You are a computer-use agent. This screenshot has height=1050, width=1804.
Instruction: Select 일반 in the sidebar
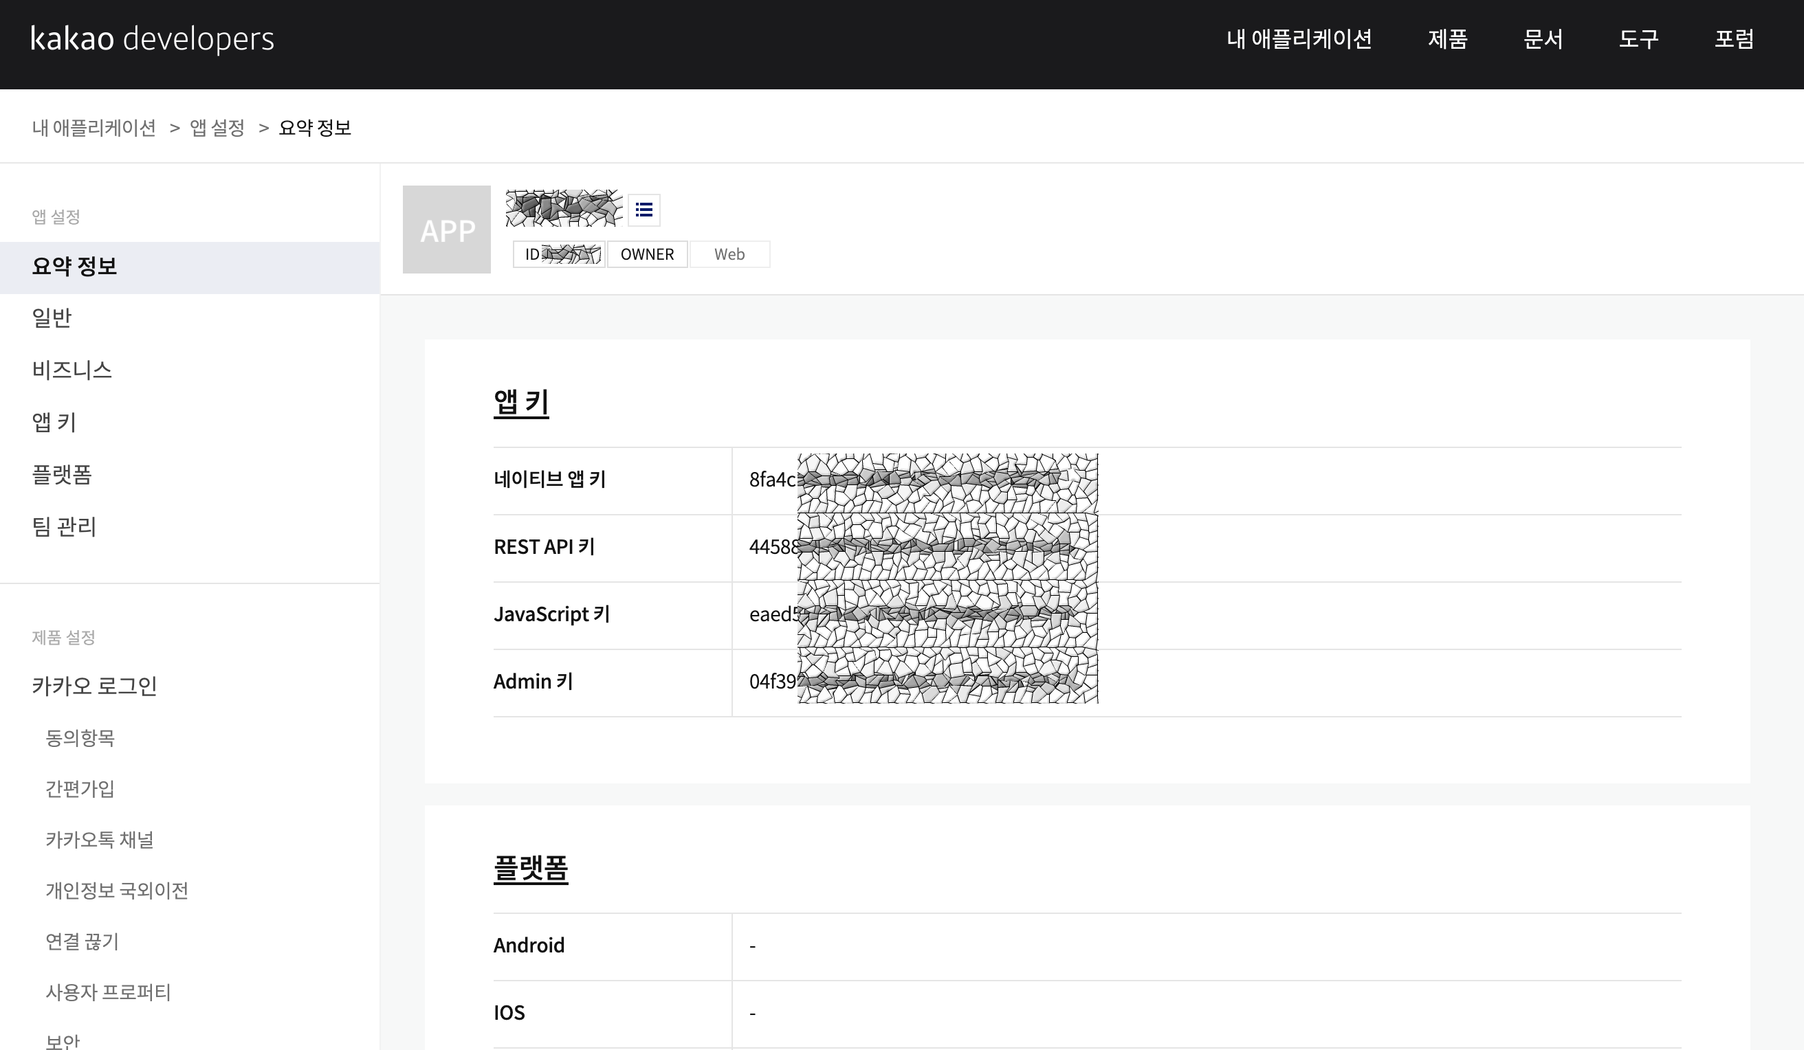[52, 317]
